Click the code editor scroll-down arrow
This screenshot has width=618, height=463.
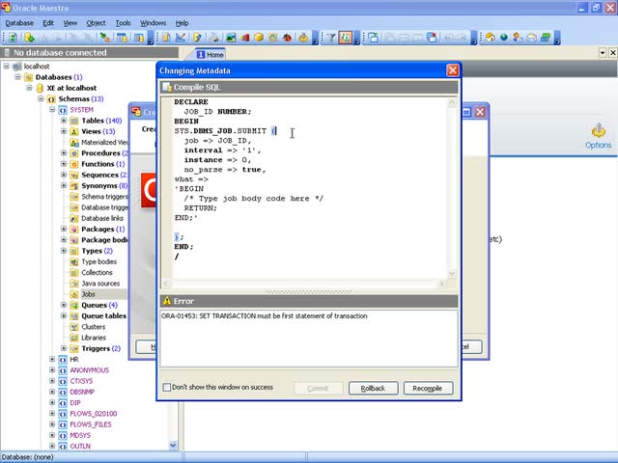pyautogui.click(x=452, y=273)
